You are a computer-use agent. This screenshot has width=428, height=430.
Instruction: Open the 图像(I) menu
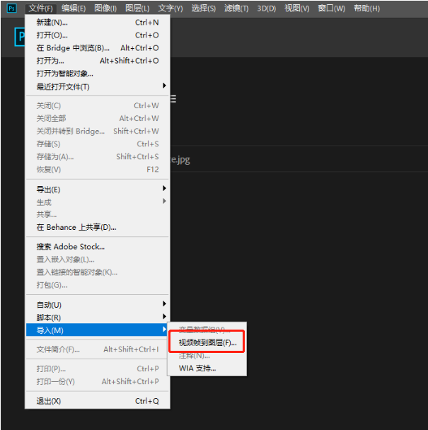(x=105, y=8)
